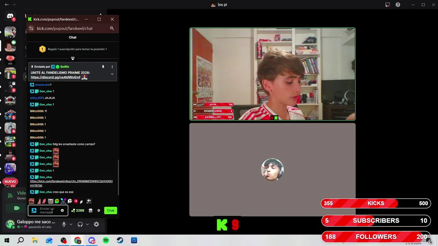Screen dimensions: 438x246
Task: Toggle Discord camera video button
Action: pos(17,208)
